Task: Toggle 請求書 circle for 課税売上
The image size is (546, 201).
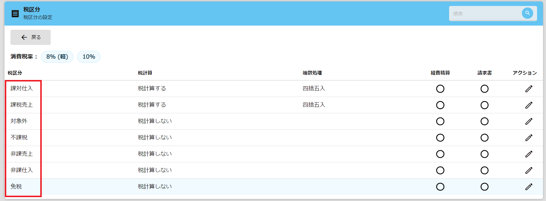Action: click(484, 105)
